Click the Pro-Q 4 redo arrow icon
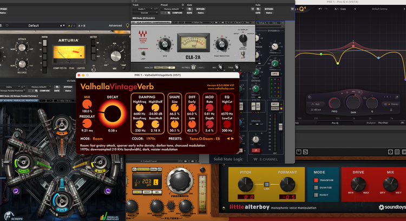Viewport: 406px width, 221px height. (x=326, y=9)
